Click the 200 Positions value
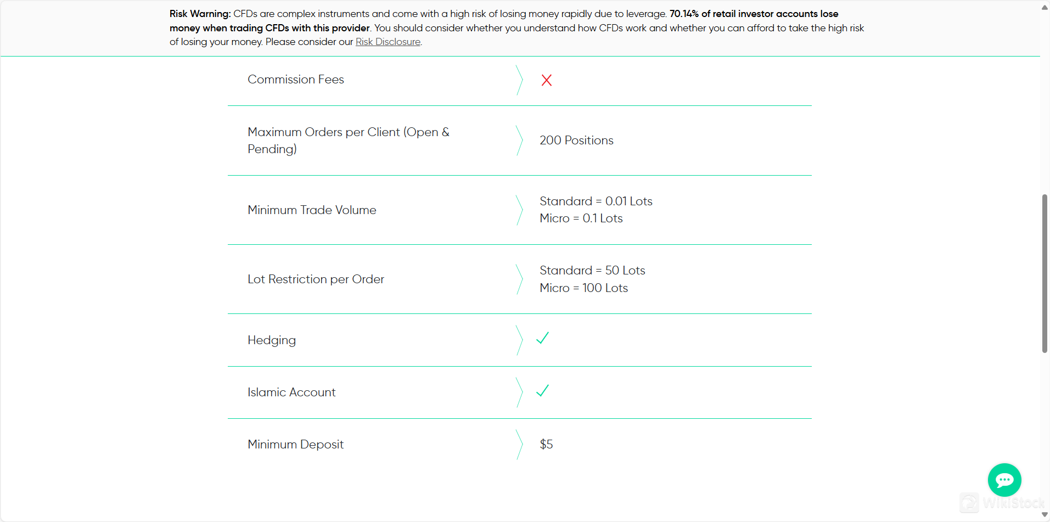 point(576,141)
